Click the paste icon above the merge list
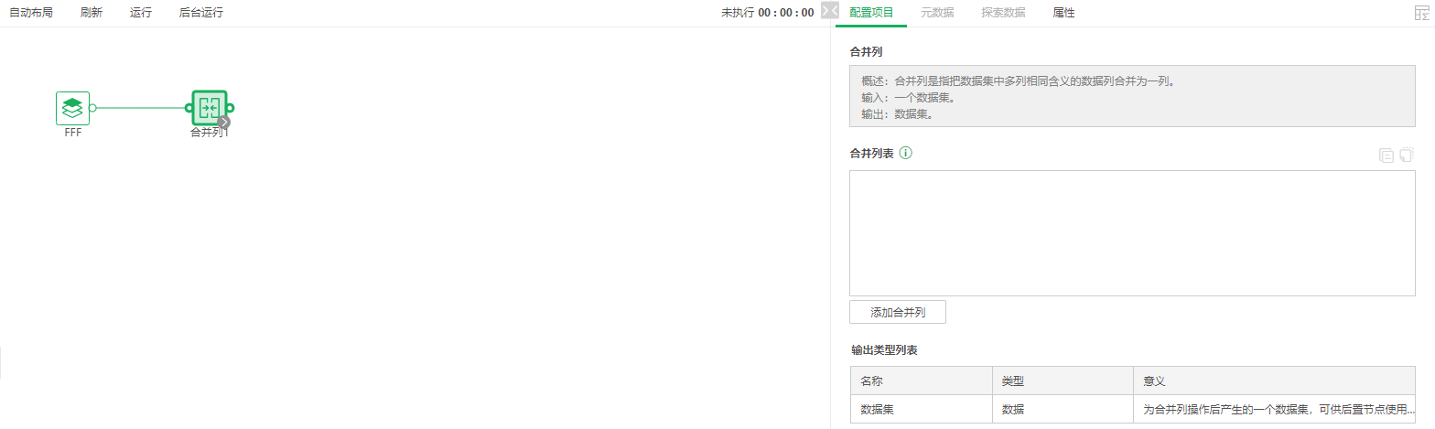The height and width of the screenshot is (429, 1435). pos(1408,155)
